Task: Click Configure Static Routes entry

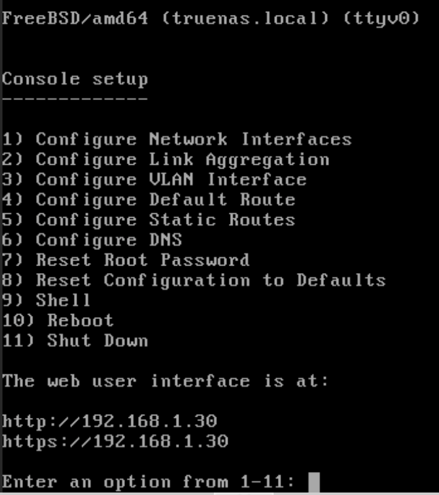Action: coord(149,220)
